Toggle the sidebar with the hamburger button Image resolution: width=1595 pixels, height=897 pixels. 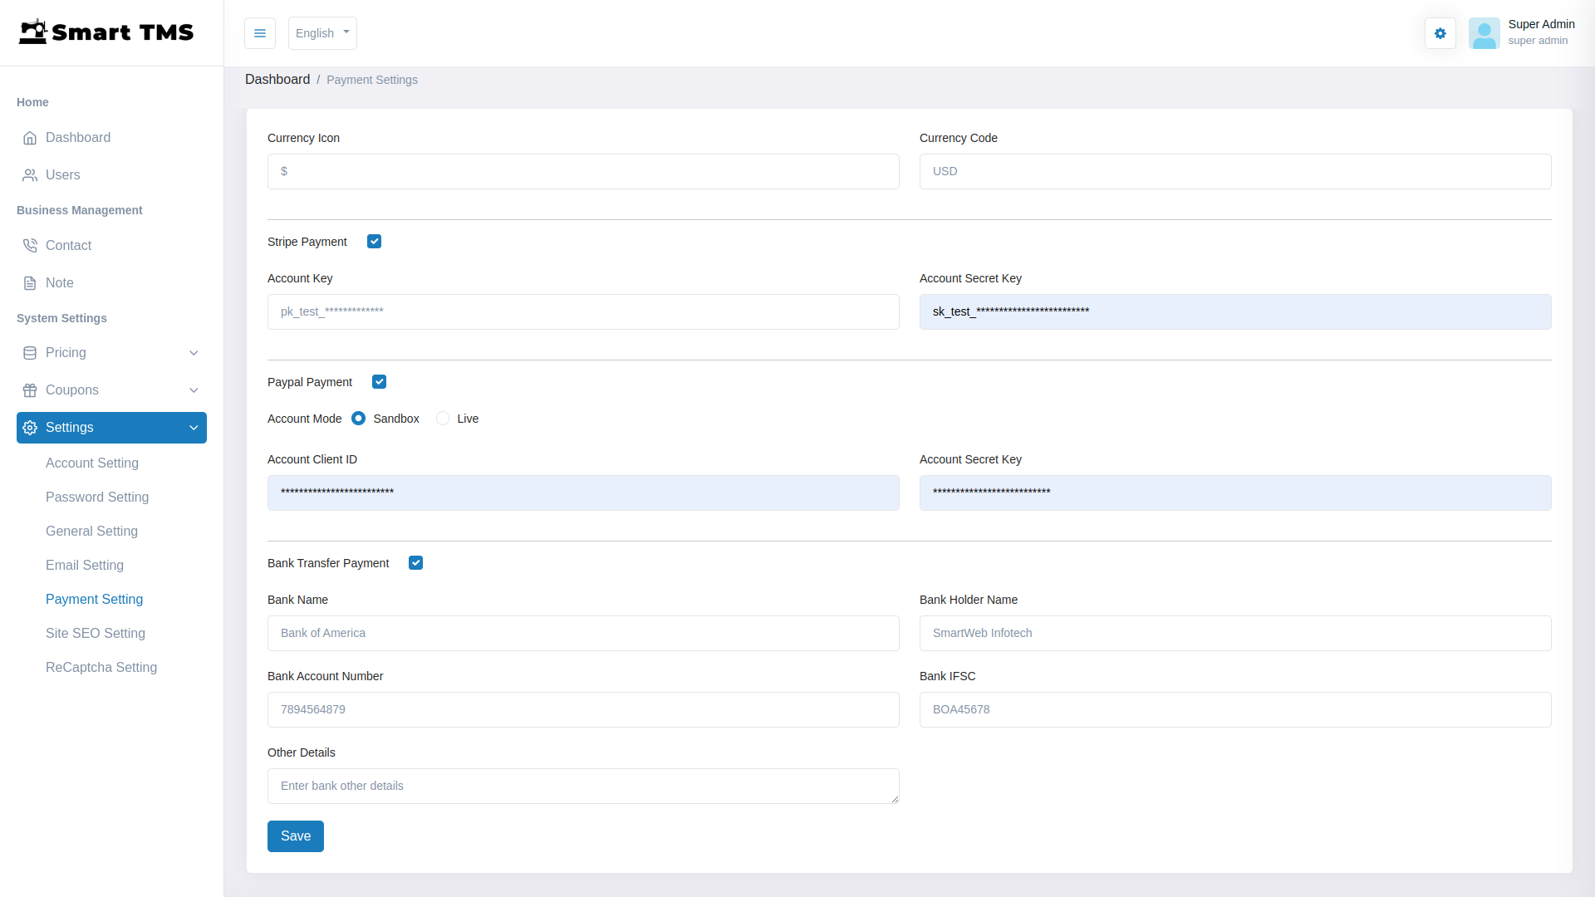tap(259, 33)
